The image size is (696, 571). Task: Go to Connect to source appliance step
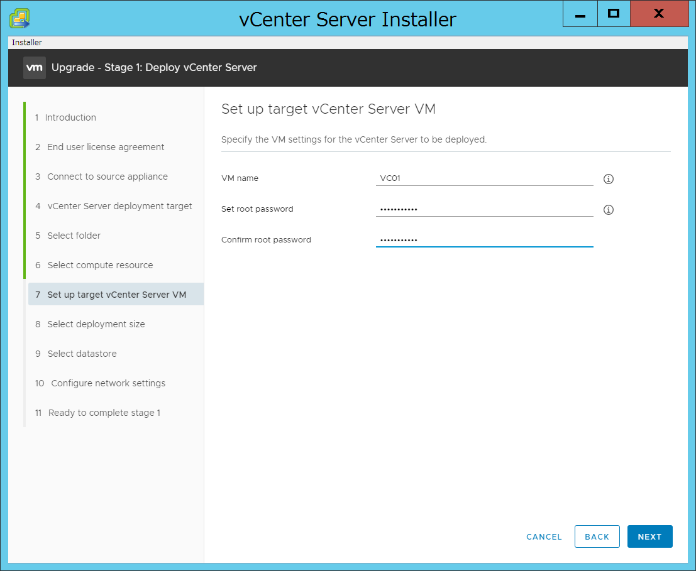[x=102, y=177]
